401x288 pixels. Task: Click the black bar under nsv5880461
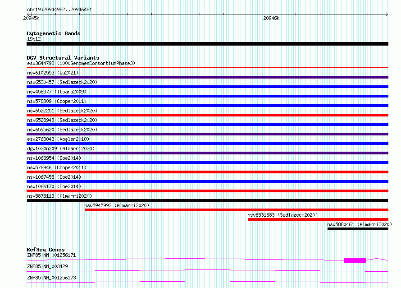click(x=358, y=229)
